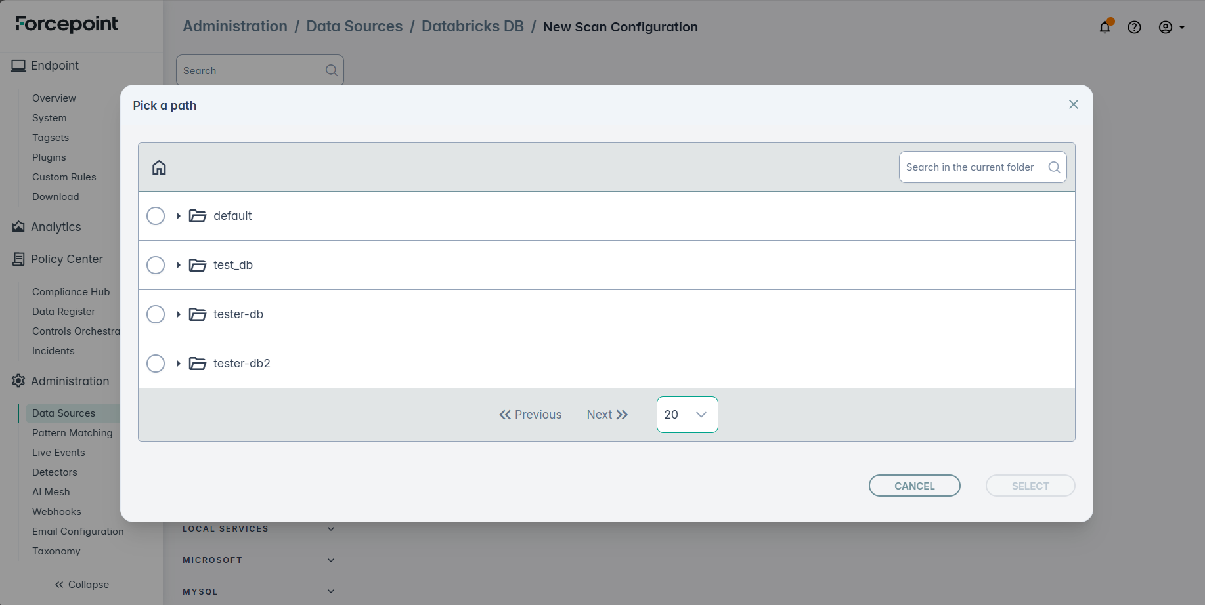1205x605 pixels.
Task: Close the Pick a path dialog
Action: [x=1073, y=104]
